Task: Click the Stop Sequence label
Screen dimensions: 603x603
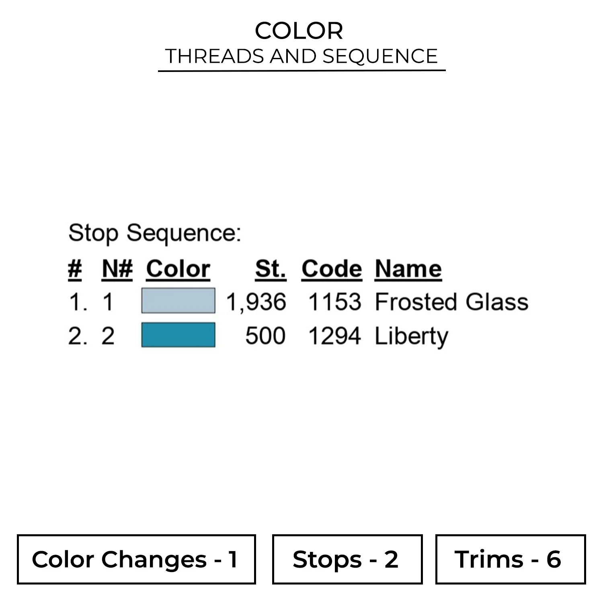Action: pyautogui.click(x=155, y=233)
